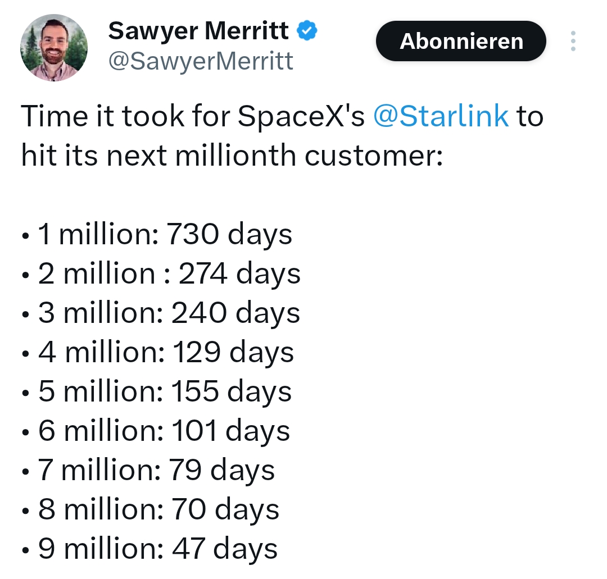Image resolution: width=607 pixels, height=579 pixels.
Task: Click the blue verified checkmark badge
Action: pyautogui.click(x=307, y=30)
